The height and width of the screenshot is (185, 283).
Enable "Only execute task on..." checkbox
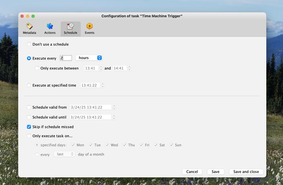29,136
